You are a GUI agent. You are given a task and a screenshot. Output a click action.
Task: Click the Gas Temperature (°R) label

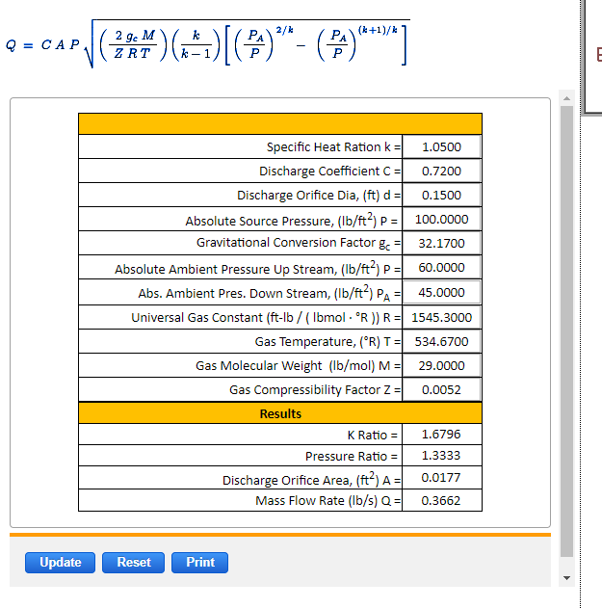[x=327, y=342]
